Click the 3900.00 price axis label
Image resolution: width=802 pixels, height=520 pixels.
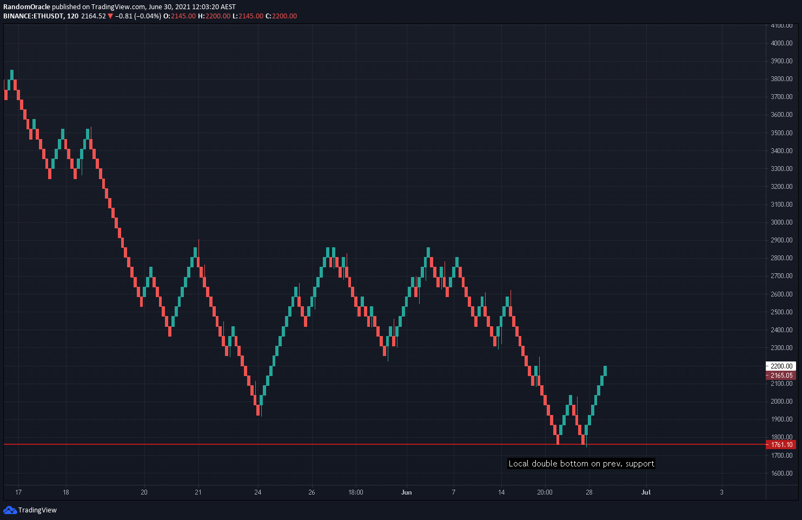(x=781, y=61)
